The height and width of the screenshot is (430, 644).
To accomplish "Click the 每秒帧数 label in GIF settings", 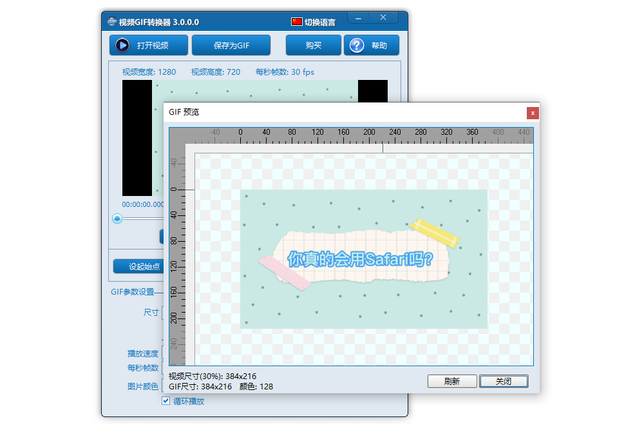I will (x=143, y=367).
